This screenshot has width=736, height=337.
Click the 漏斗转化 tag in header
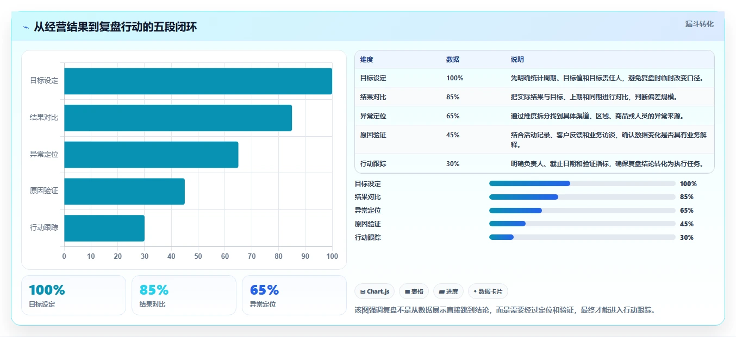(699, 24)
